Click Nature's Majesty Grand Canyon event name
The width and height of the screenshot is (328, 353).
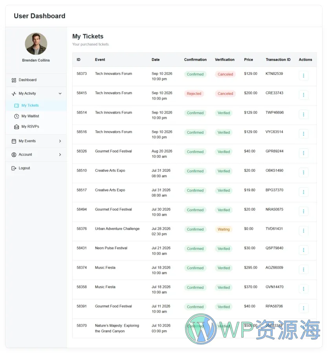tap(117, 328)
